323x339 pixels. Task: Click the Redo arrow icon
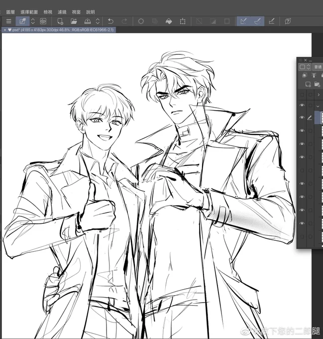click(124, 21)
